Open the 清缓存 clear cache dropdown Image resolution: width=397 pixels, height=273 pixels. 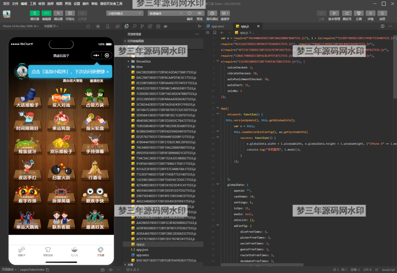224,14
